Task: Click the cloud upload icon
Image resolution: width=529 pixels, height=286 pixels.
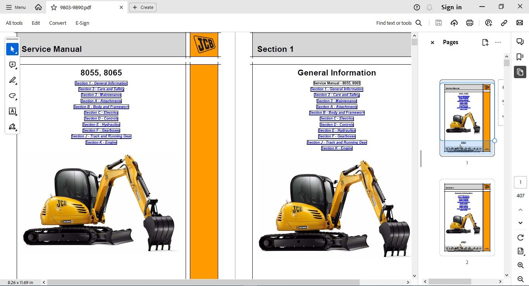Action: (454, 23)
